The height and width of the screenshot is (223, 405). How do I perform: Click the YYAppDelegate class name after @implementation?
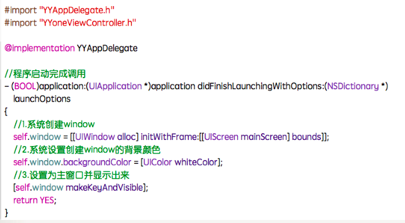tap(107, 48)
